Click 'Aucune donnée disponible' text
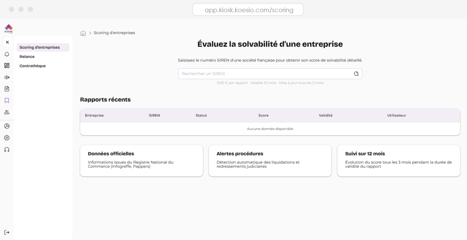Screen dimensions: 467x240 click(x=270, y=129)
